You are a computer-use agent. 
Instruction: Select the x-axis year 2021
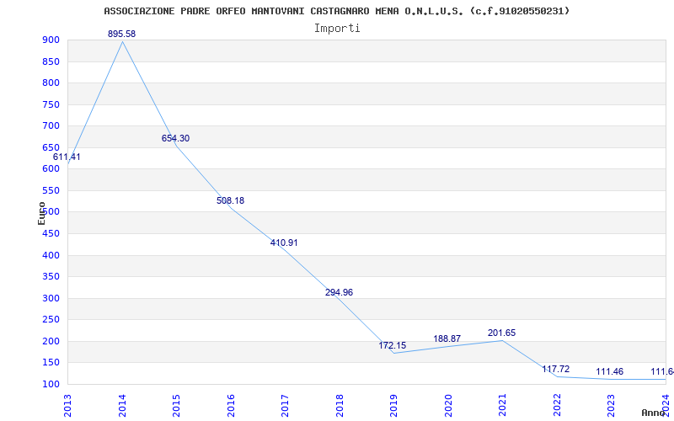click(502, 406)
